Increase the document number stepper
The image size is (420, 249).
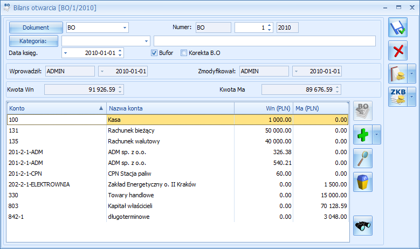[x=270, y=25]
